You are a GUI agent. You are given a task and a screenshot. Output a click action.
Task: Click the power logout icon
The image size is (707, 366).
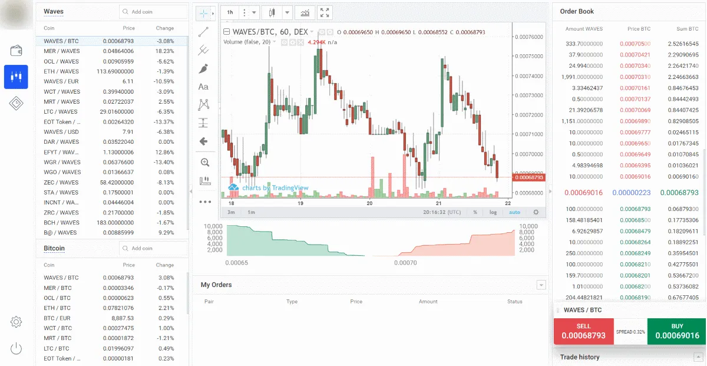coord(16,348)
